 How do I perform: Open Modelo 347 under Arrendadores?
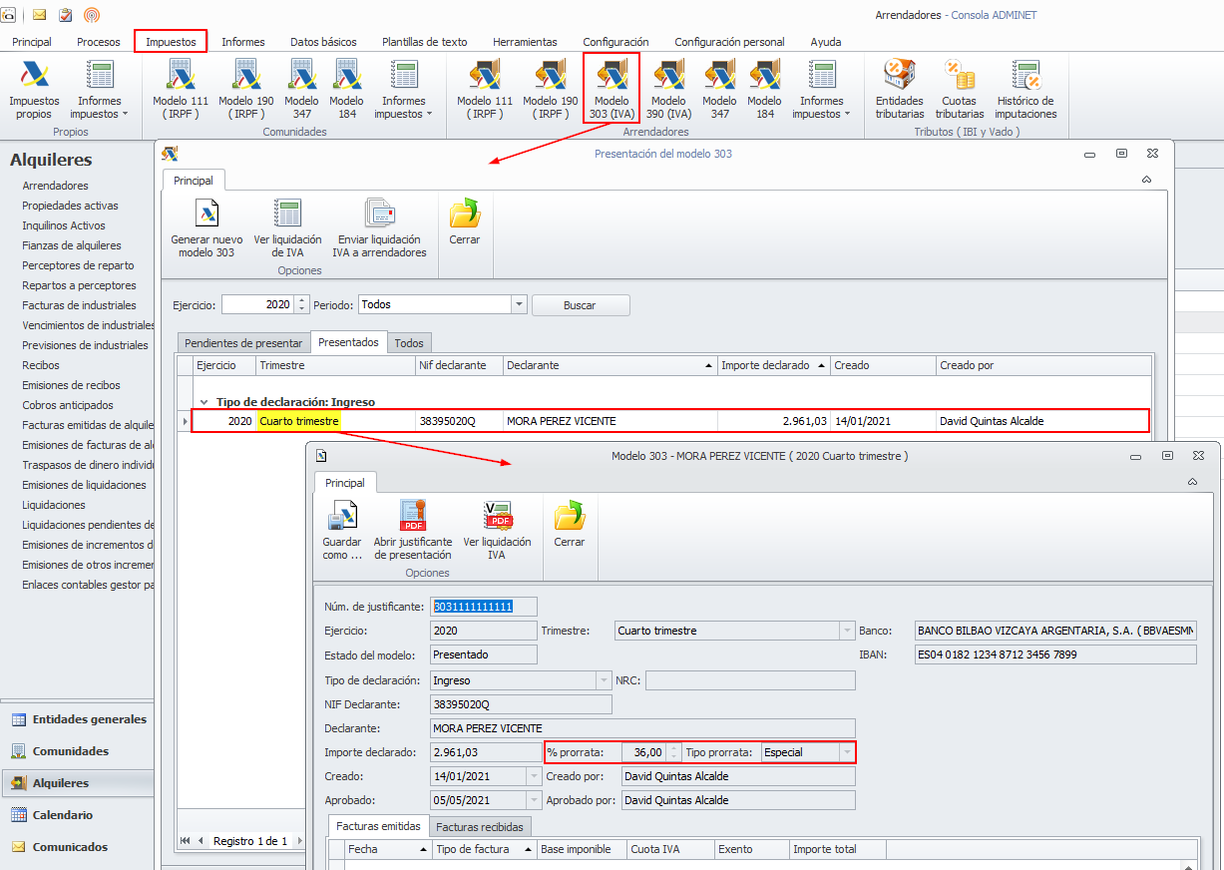pyautogui.click(x=719, y=90)
